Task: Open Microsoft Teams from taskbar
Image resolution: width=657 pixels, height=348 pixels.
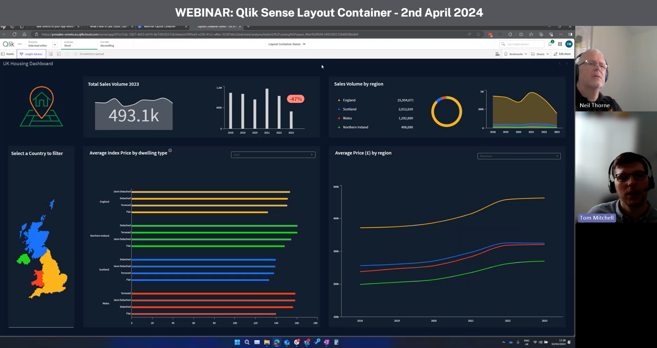Action: pyautogui.click(x=307, y=342)
